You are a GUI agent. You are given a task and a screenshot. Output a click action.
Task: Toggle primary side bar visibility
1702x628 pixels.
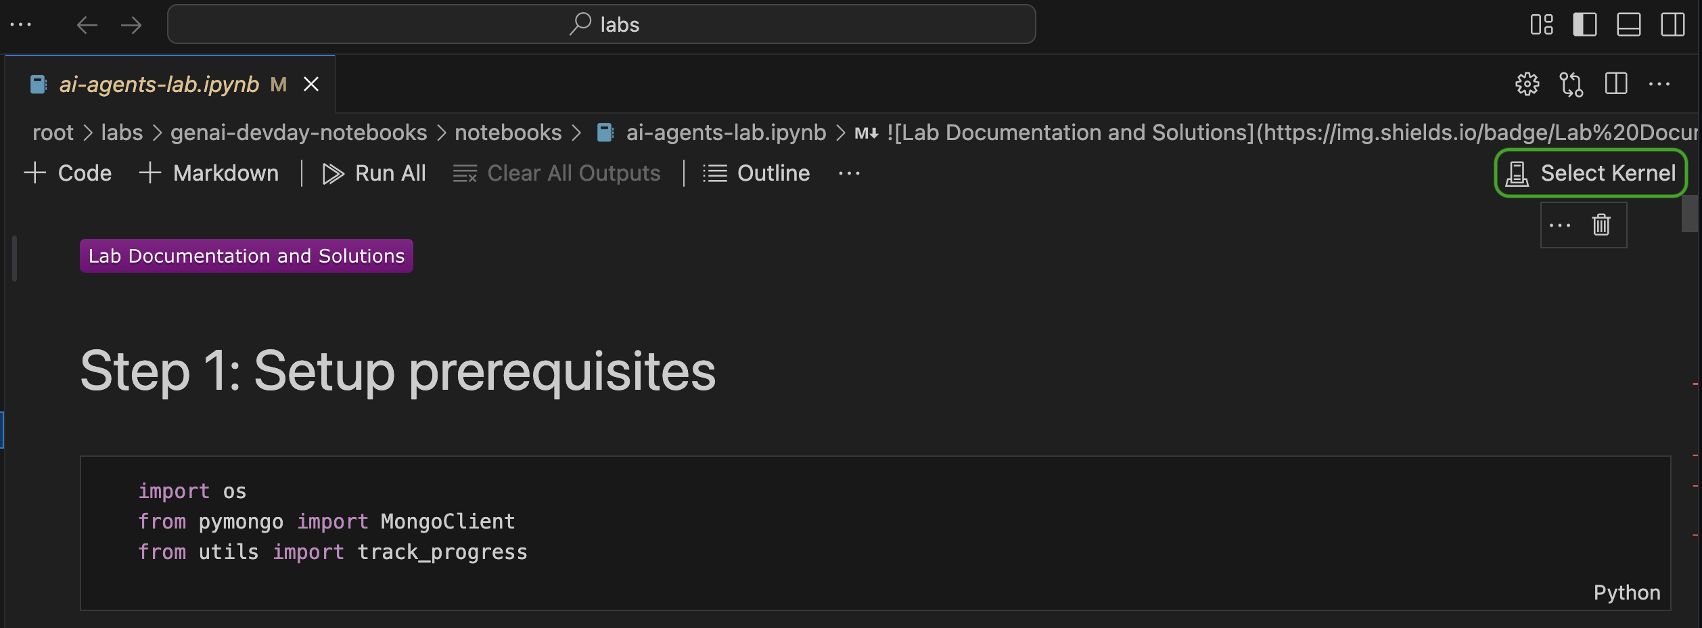pyautogui.click(x=1585, y=25)
